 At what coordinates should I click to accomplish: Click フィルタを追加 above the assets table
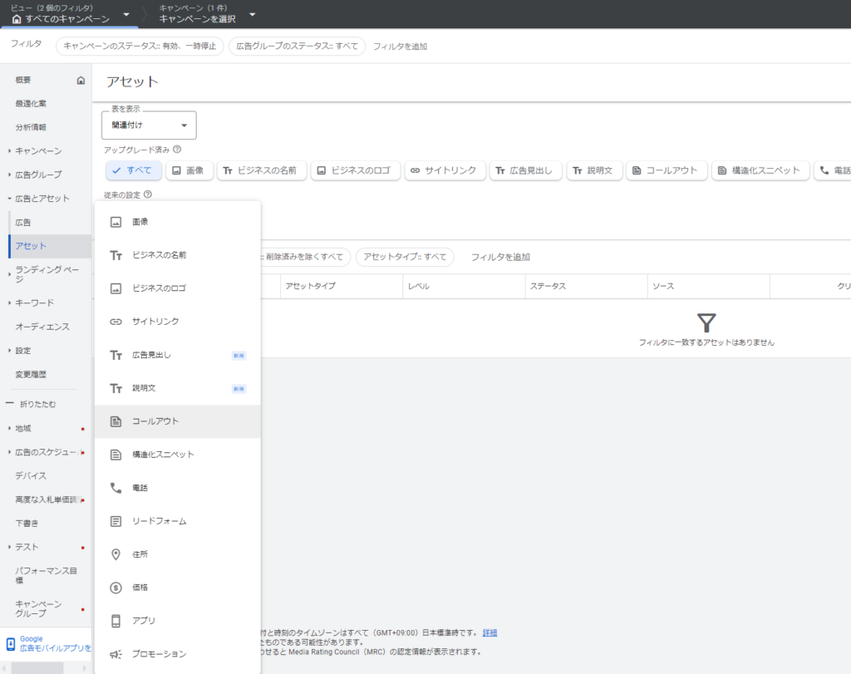[500, 258]
